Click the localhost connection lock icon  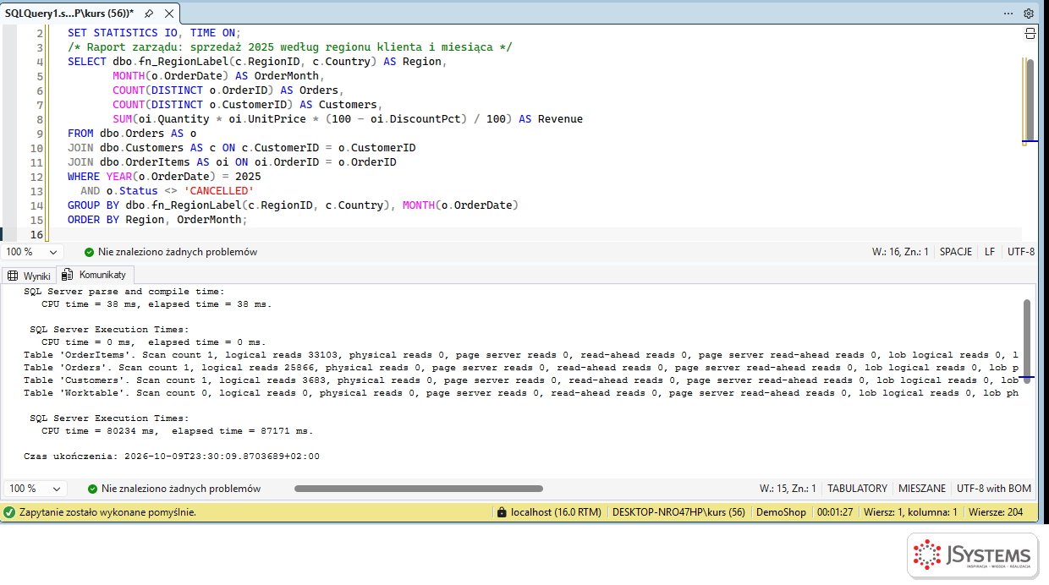coord(502,512)
